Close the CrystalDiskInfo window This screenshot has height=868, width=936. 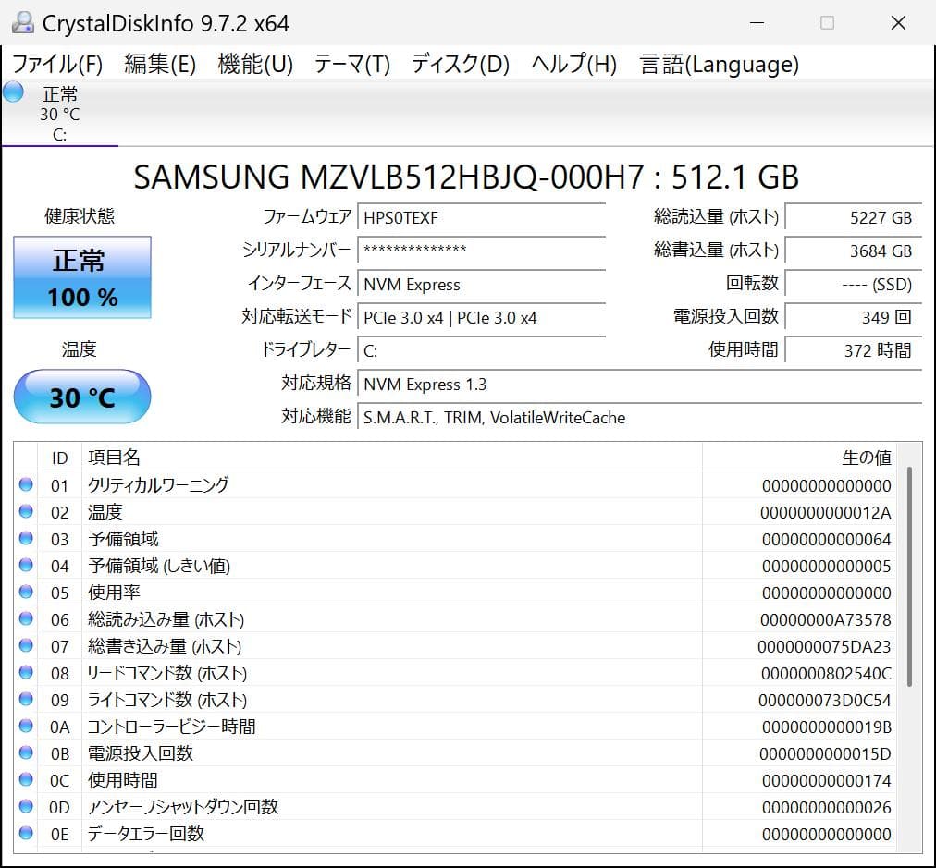[x=898, y=23]
